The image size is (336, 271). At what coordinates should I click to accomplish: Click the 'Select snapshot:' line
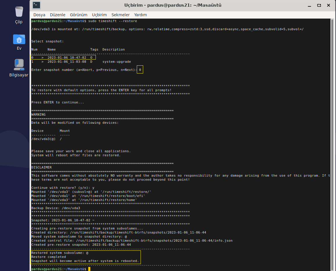47,41
